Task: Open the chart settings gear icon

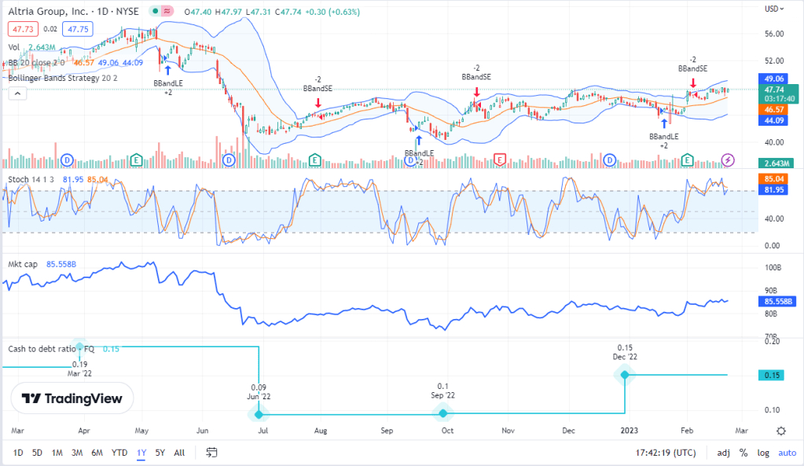Action: point(780,431)
